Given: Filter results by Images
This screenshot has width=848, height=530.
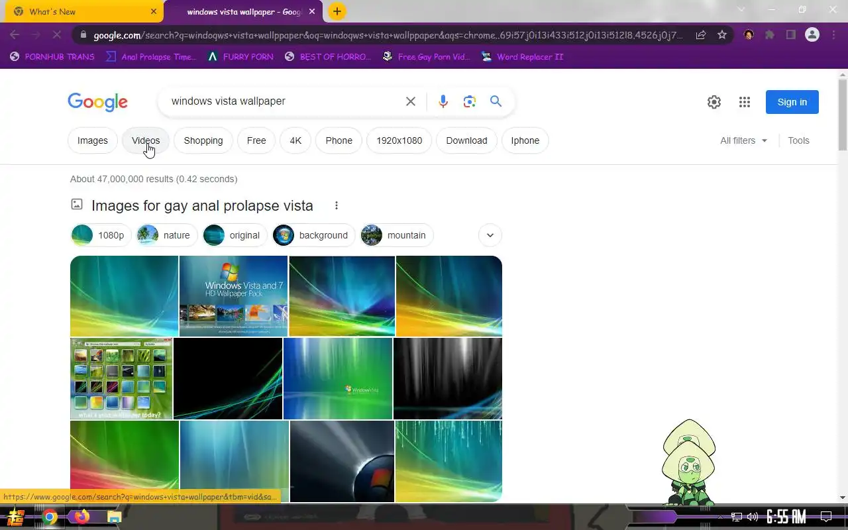Looking at the screenshot, I should [93, 140].
